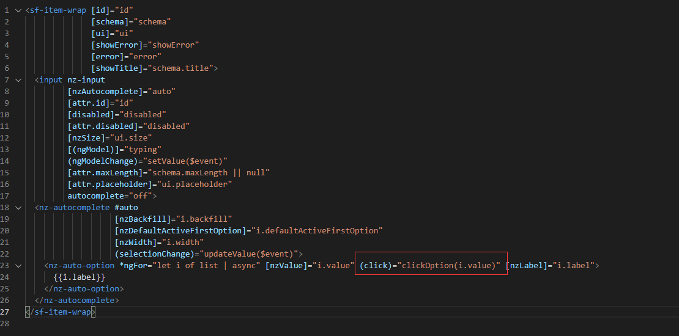679x336 pixels.
Task: Click the [(ngModel)]="typing" binding
Action: 115,149
